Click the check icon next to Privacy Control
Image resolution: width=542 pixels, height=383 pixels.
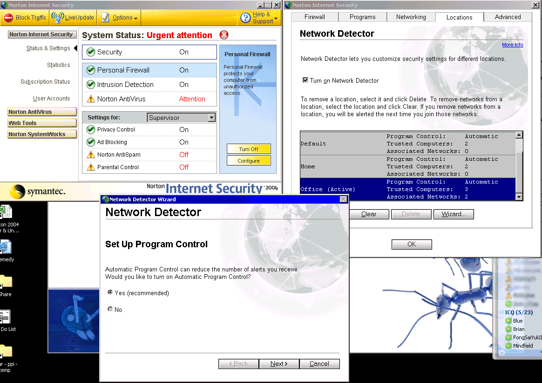[90, 129]
